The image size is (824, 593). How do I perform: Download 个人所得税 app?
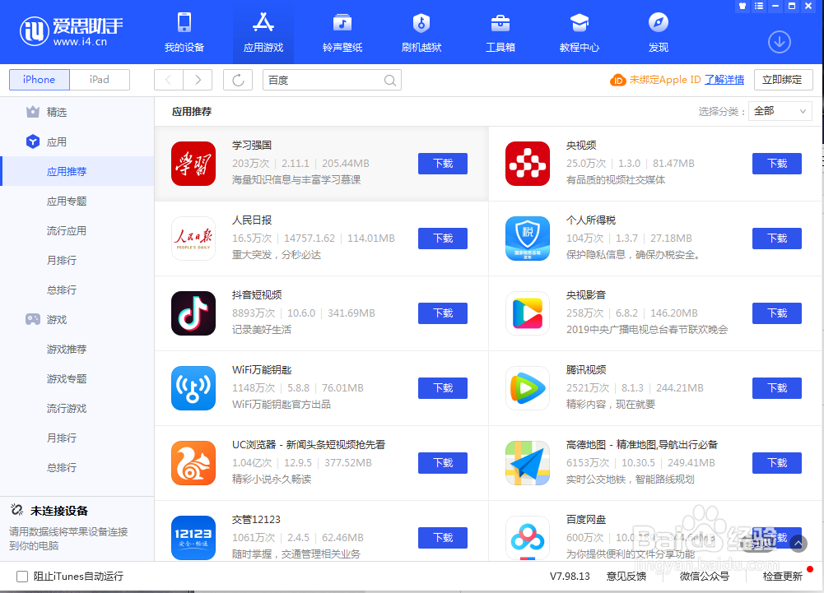coord(777,239)
